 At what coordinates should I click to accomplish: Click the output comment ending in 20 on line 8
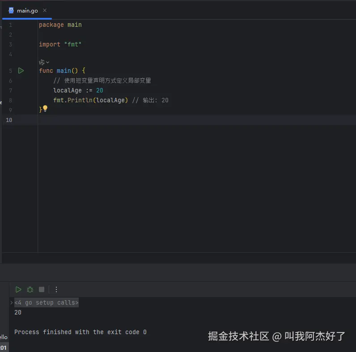pyautogui.click(x=150, y=100)
